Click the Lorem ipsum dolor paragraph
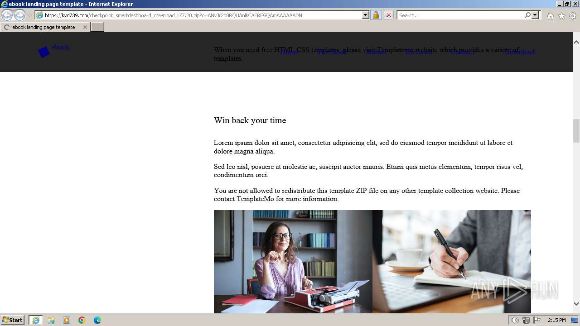580x326 pixels. coord(363,147)
